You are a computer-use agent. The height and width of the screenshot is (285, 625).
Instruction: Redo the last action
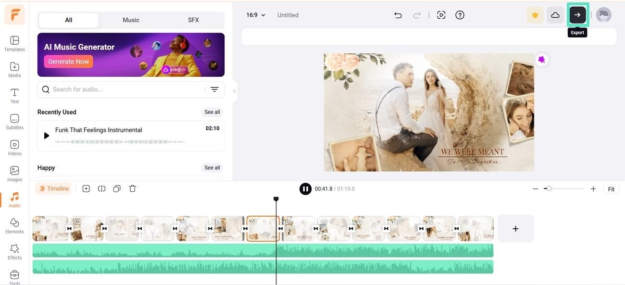(x=417, y=15)
